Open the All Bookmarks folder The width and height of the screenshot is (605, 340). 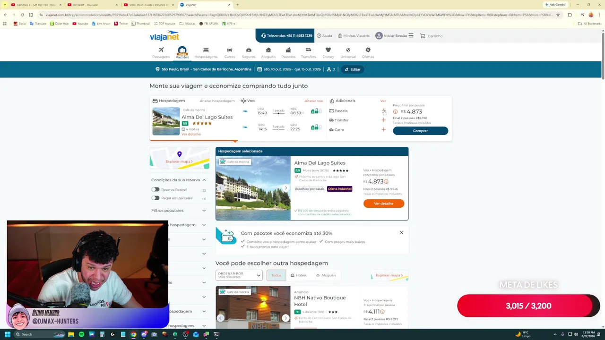click(590, 24)
